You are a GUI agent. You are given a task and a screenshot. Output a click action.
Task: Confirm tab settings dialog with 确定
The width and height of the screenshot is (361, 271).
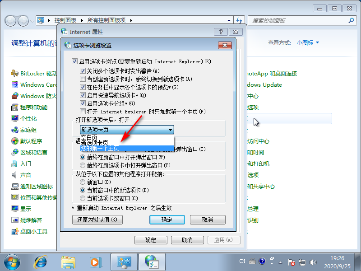pos(167,220)
